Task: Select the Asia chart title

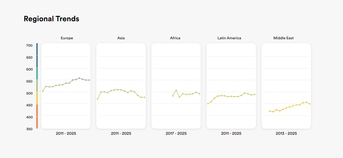Action: pos(121,38)
